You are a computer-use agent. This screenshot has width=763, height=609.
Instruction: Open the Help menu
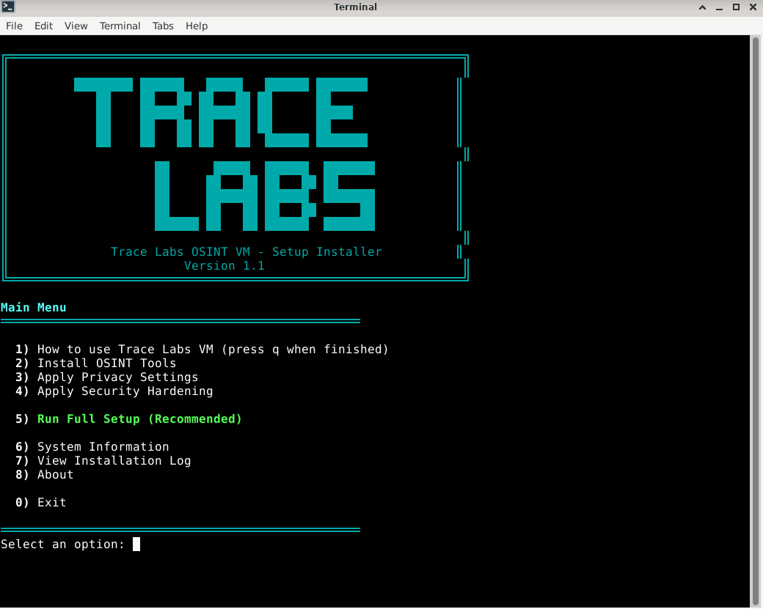(x=197, y=26)
